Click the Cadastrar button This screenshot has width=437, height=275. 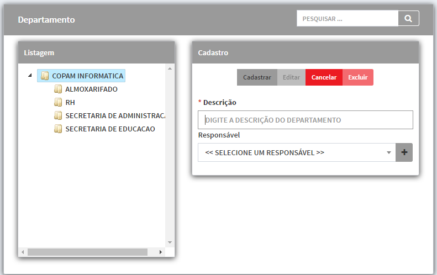(x=257, y=77)
